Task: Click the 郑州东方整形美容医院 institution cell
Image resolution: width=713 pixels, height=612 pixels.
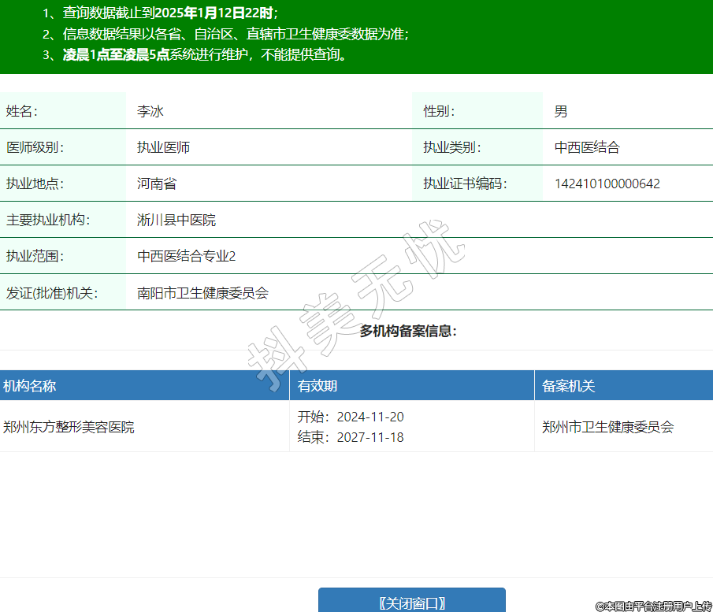Action: (69, 427)
